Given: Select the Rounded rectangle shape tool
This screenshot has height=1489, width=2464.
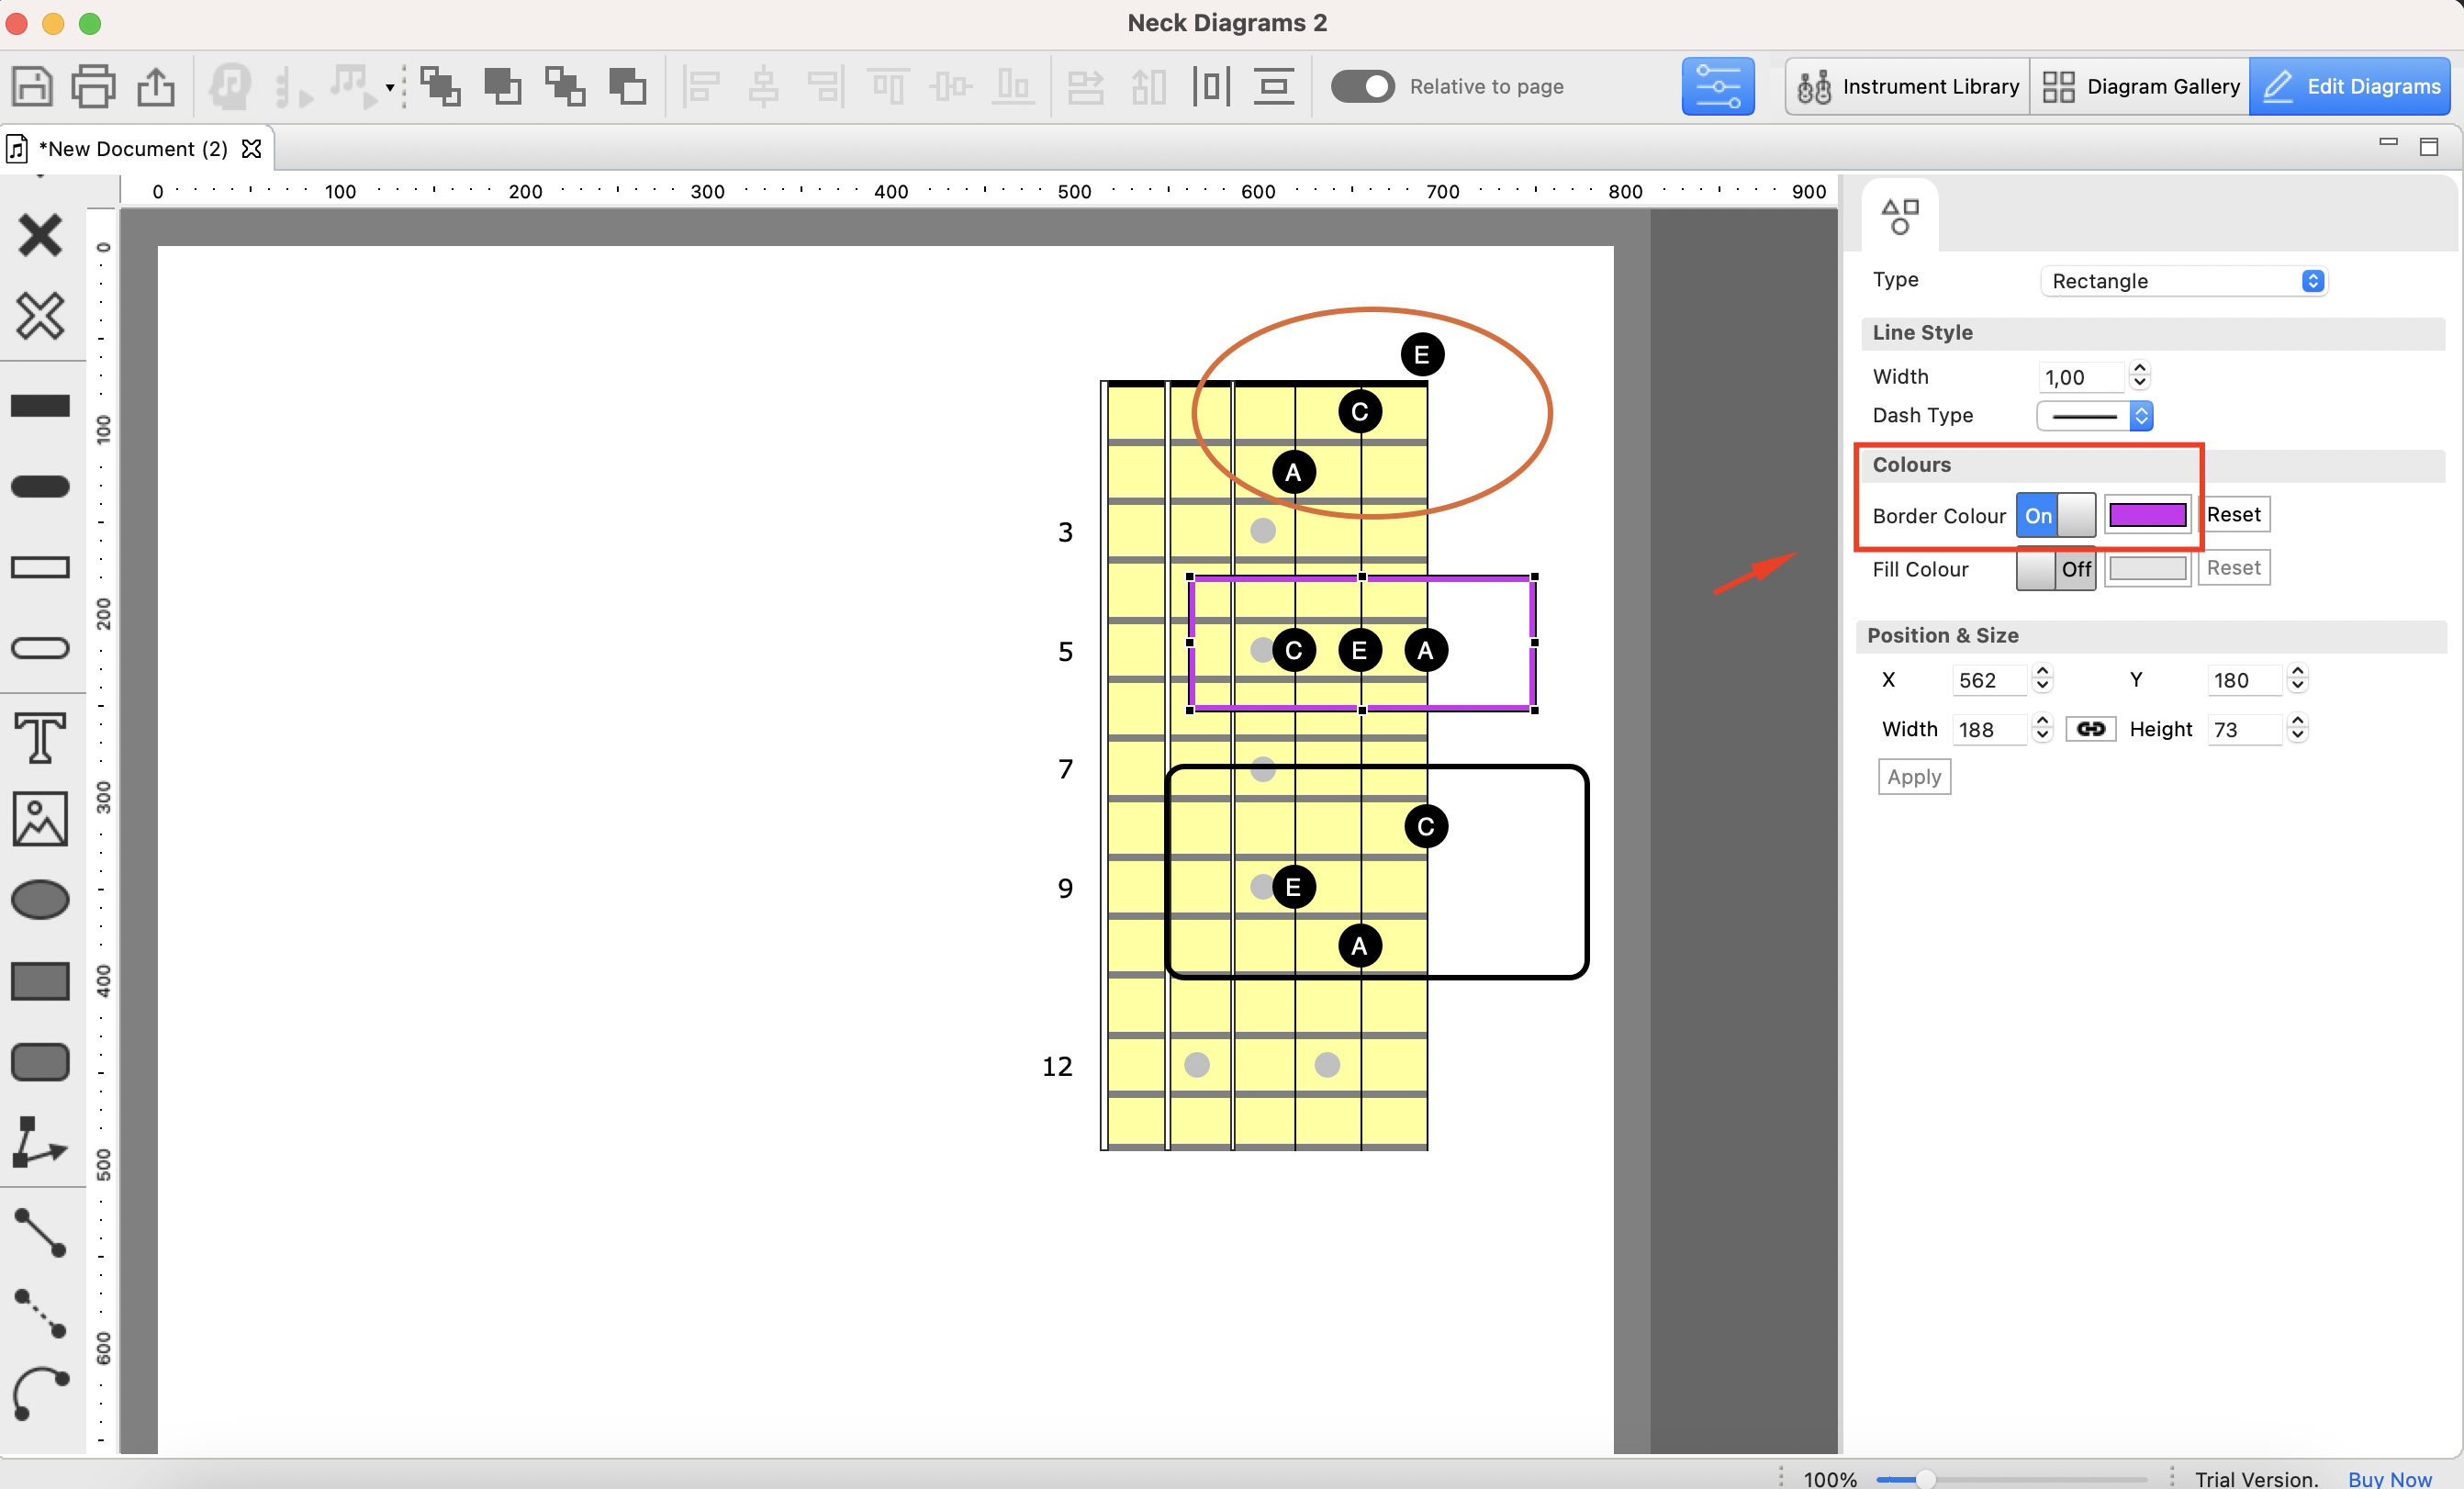Looking at the screenshot, I should click(40, 1062).
